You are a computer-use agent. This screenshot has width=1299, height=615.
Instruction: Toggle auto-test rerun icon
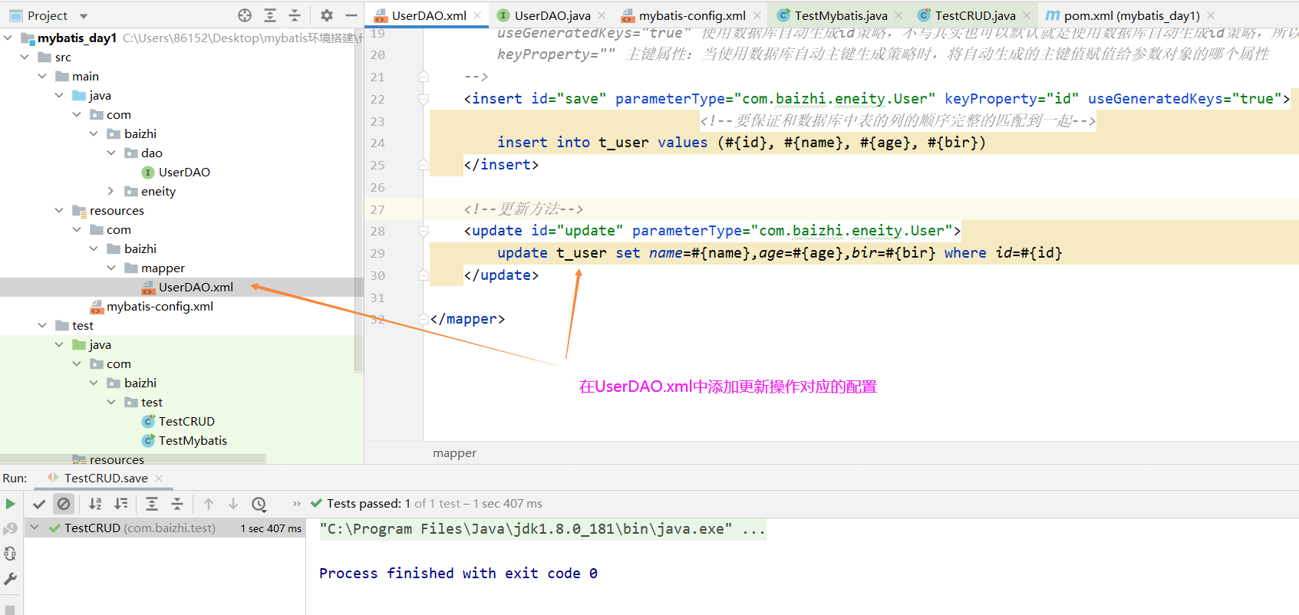[x=10, y=554]
